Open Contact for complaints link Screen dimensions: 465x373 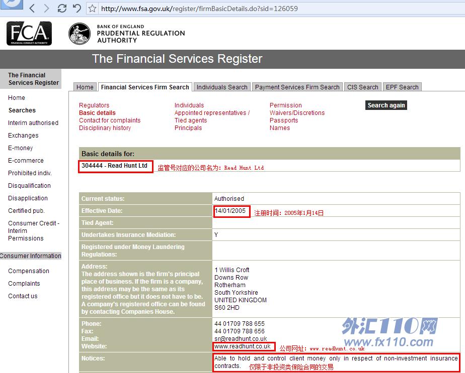(110, 120)
